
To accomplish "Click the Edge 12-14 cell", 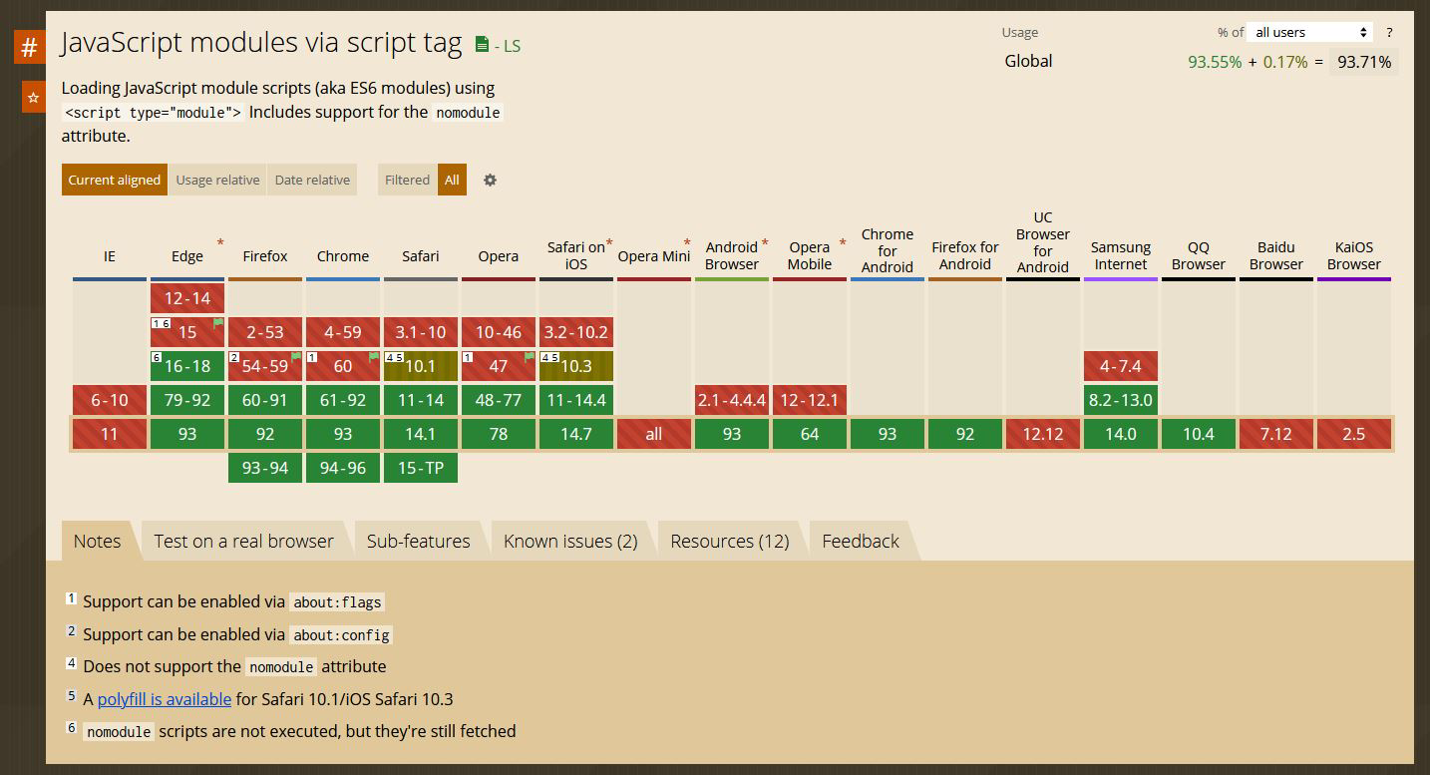I will click(x=187, y=298).
